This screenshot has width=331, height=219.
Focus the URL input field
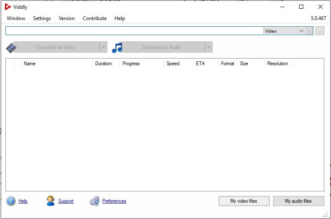point(134,31)
